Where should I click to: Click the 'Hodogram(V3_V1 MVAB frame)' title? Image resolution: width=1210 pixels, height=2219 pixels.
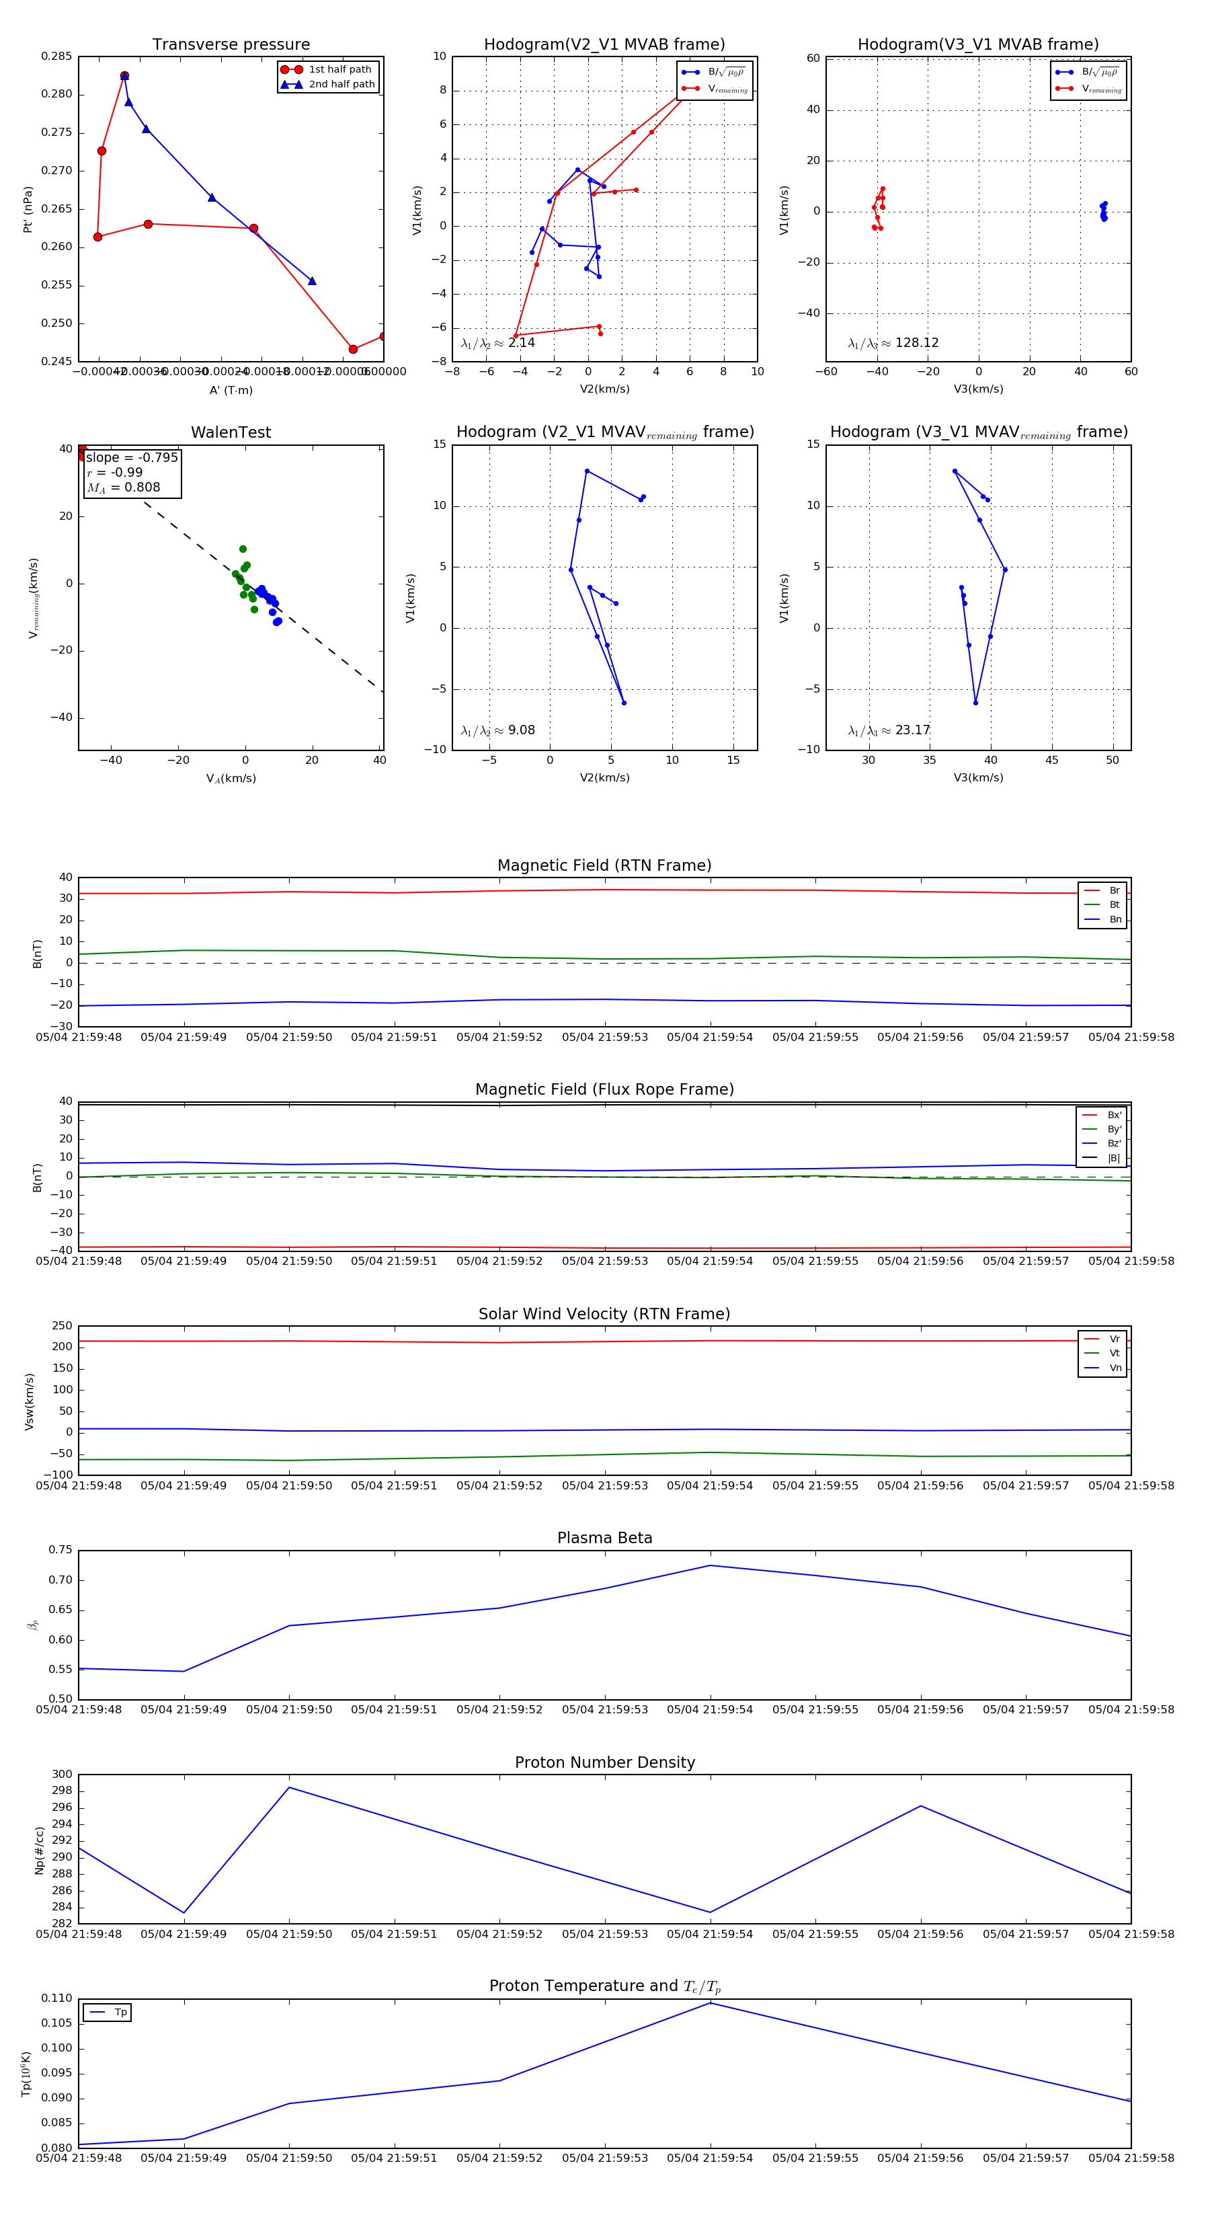coord(978,45)
